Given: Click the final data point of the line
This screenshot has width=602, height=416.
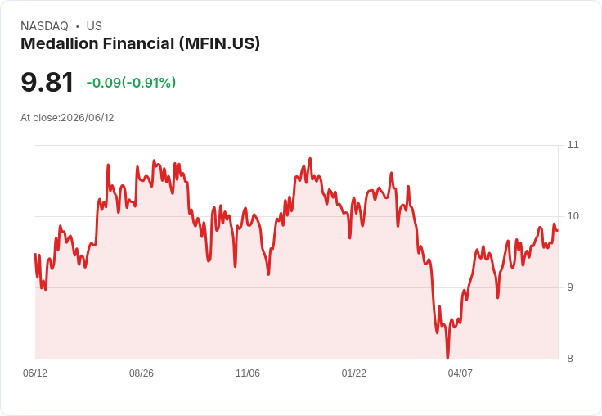Looking at the screenshot, I should [558, 230].
